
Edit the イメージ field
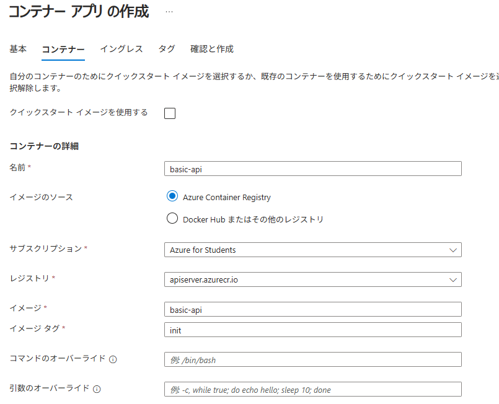313,309
